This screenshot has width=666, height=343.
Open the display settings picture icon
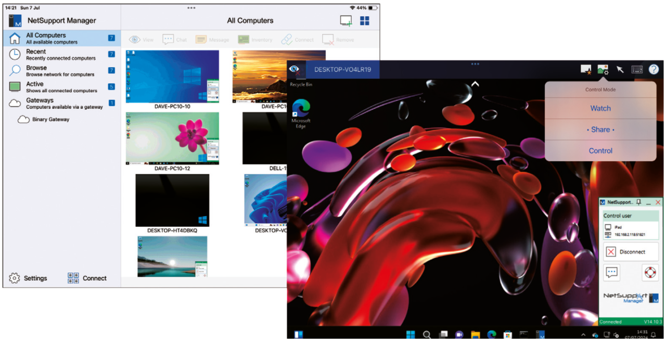(603, 70)
